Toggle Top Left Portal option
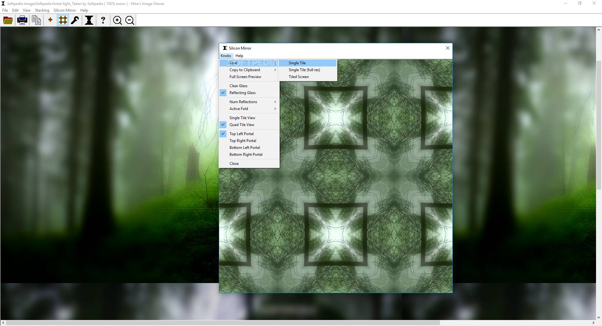The image size is (602, 326). [x=249, y=134]
